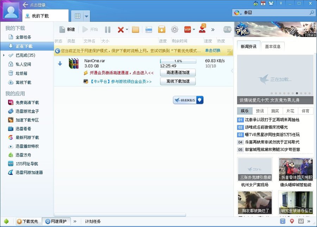Click 点击登录 login link
Image resolution: width=317 pixels, height=227 pixels.
tap(38, 5)
